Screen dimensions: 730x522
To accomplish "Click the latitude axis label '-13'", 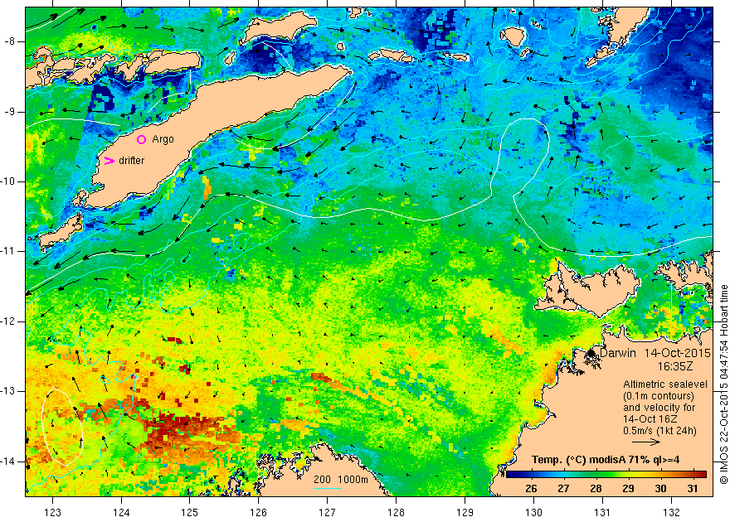I will (8, 391).
